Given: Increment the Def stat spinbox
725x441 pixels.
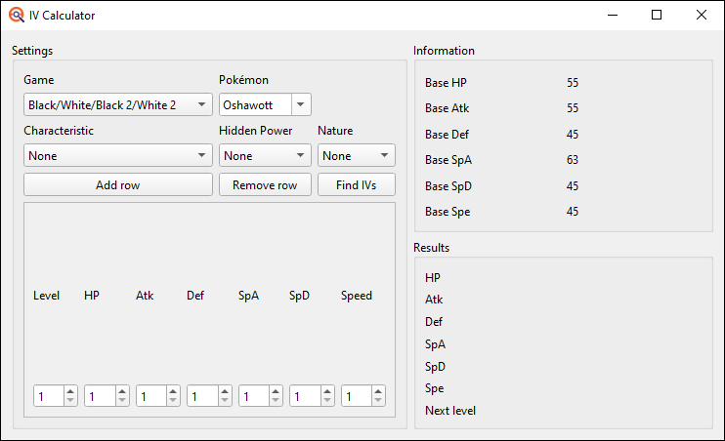Looking at the screenshot, I should tap(225, 391).
